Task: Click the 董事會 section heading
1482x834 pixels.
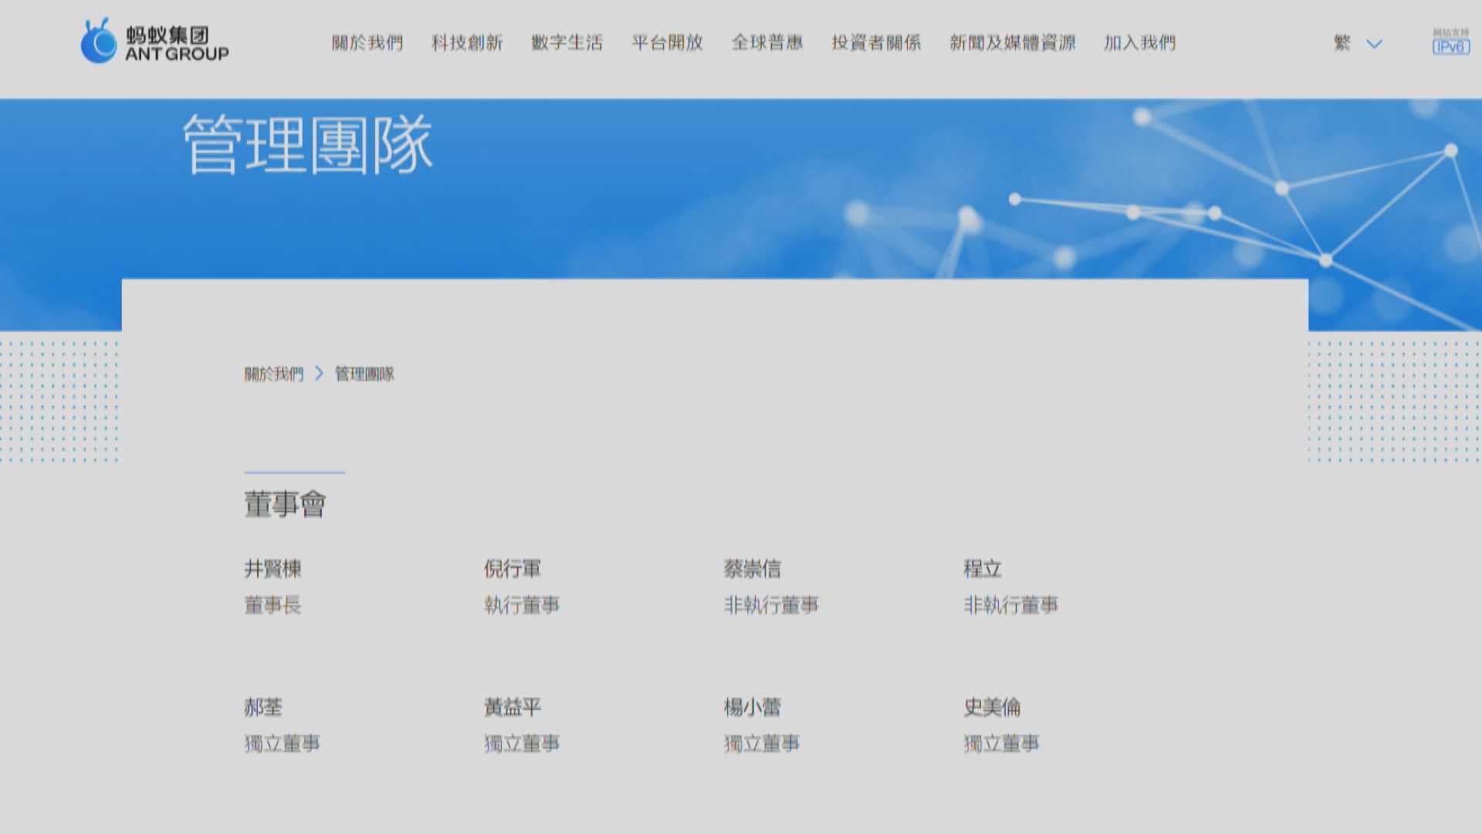Action: 285,504
